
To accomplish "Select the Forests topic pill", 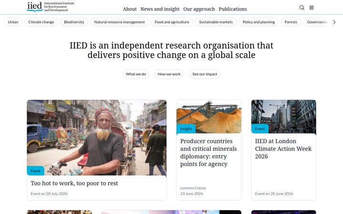I will pyautogui.click(x=291, y=22).
